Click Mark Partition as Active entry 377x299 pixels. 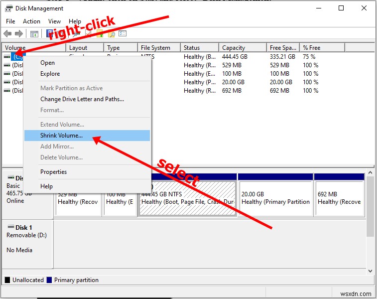tap(87, 88)
